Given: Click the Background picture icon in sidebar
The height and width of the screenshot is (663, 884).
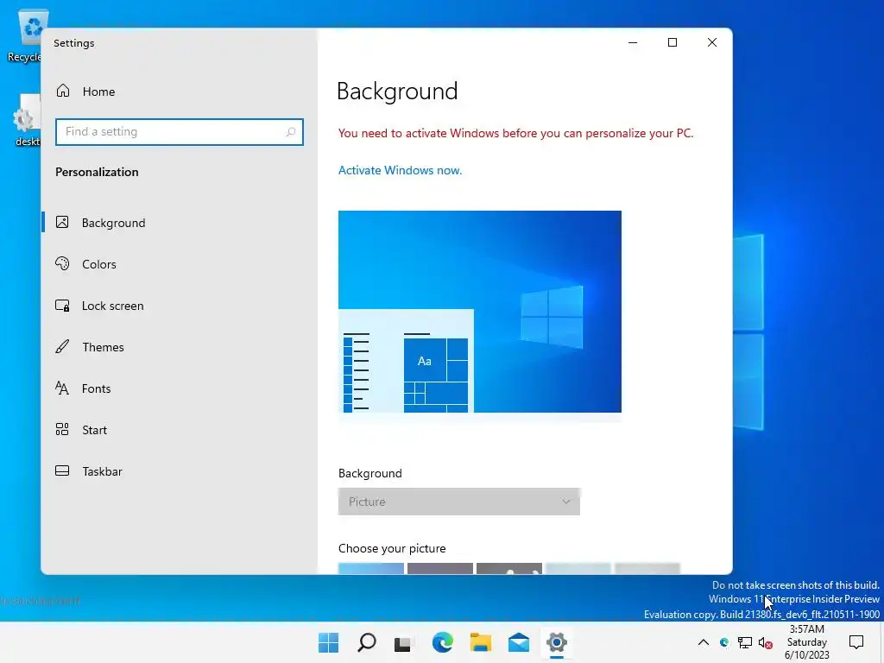Looking at the screenshot, I should [x=62, y=222].
